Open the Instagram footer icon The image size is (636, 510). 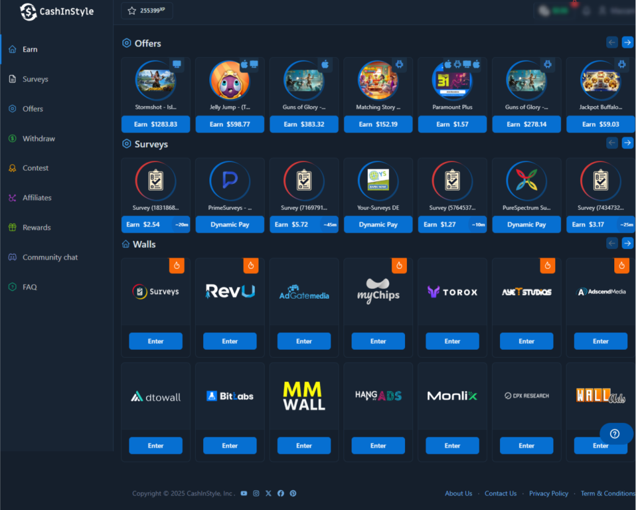[x=257, y=493]
